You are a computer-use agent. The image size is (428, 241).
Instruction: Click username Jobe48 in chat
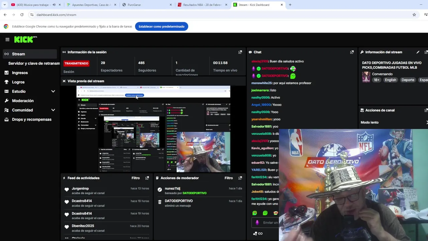point(257,192)
